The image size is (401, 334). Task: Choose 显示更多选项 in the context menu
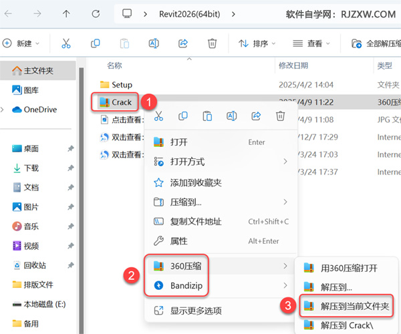coord(221,311)
